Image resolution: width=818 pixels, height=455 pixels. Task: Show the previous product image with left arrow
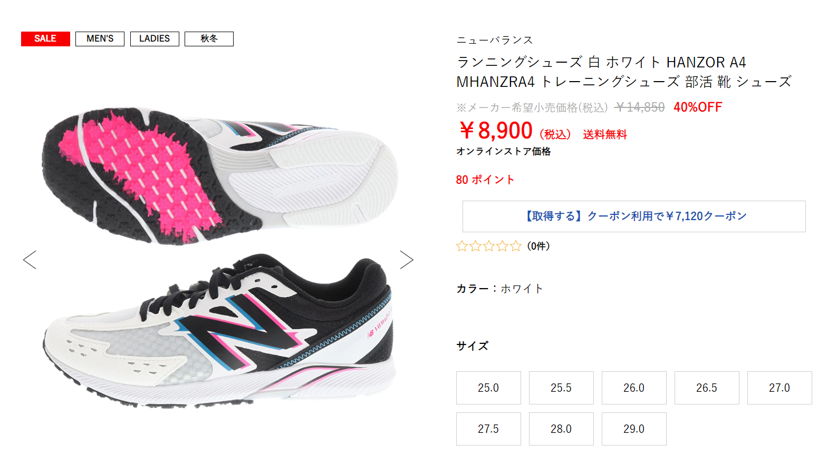coord(30,260)
